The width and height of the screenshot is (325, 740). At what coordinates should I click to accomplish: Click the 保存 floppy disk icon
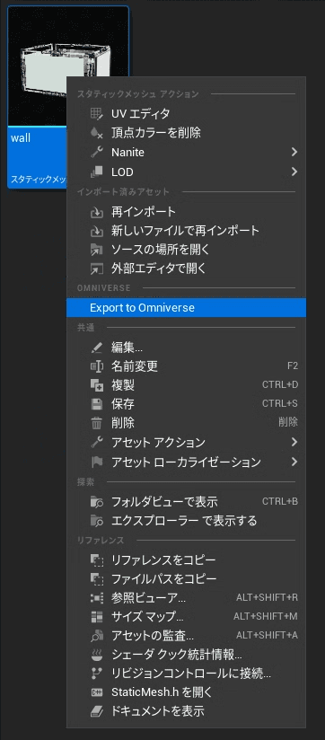pyautogui.click(x=96, y=404)
